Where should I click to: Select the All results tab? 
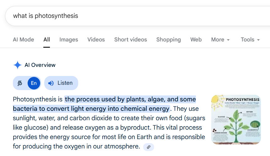coord(47,40)
